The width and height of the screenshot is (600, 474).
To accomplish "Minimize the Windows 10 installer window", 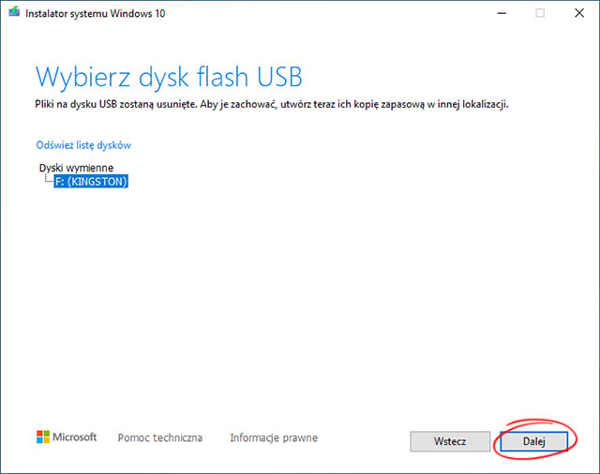I will [x=502, y=13].
